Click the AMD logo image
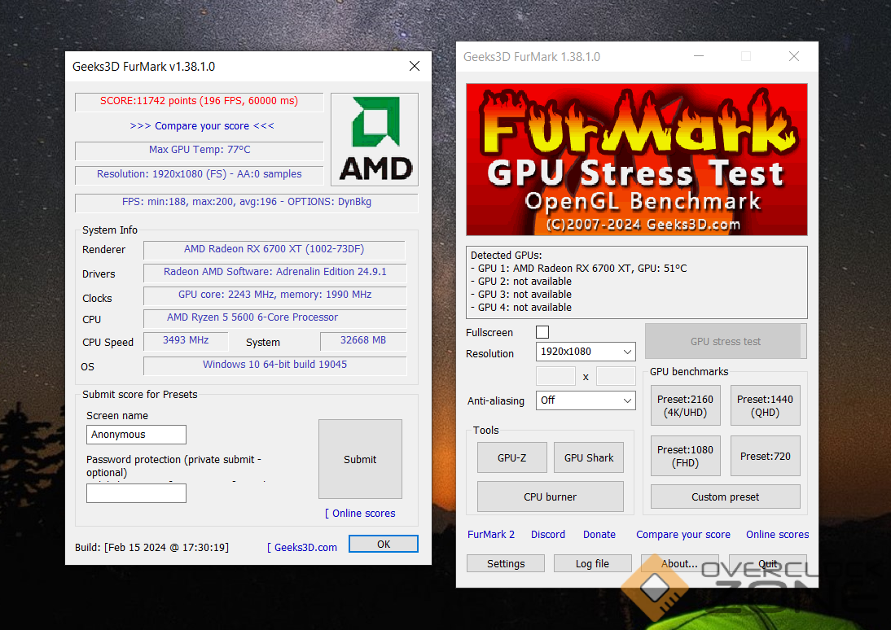Viewport: 891px width, 630px height. (x=375, y=139)
